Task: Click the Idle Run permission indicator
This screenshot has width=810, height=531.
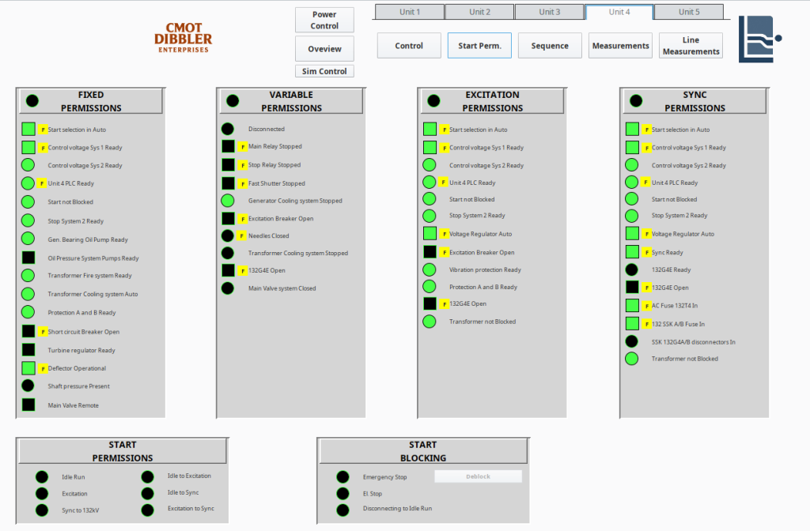Action: pyautogui.click(x=41, y=476)
